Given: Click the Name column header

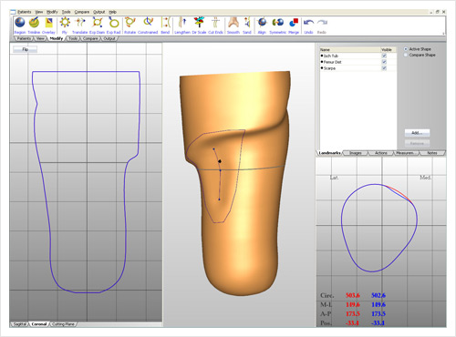Looking at the screenshot, I should [350, 49].
